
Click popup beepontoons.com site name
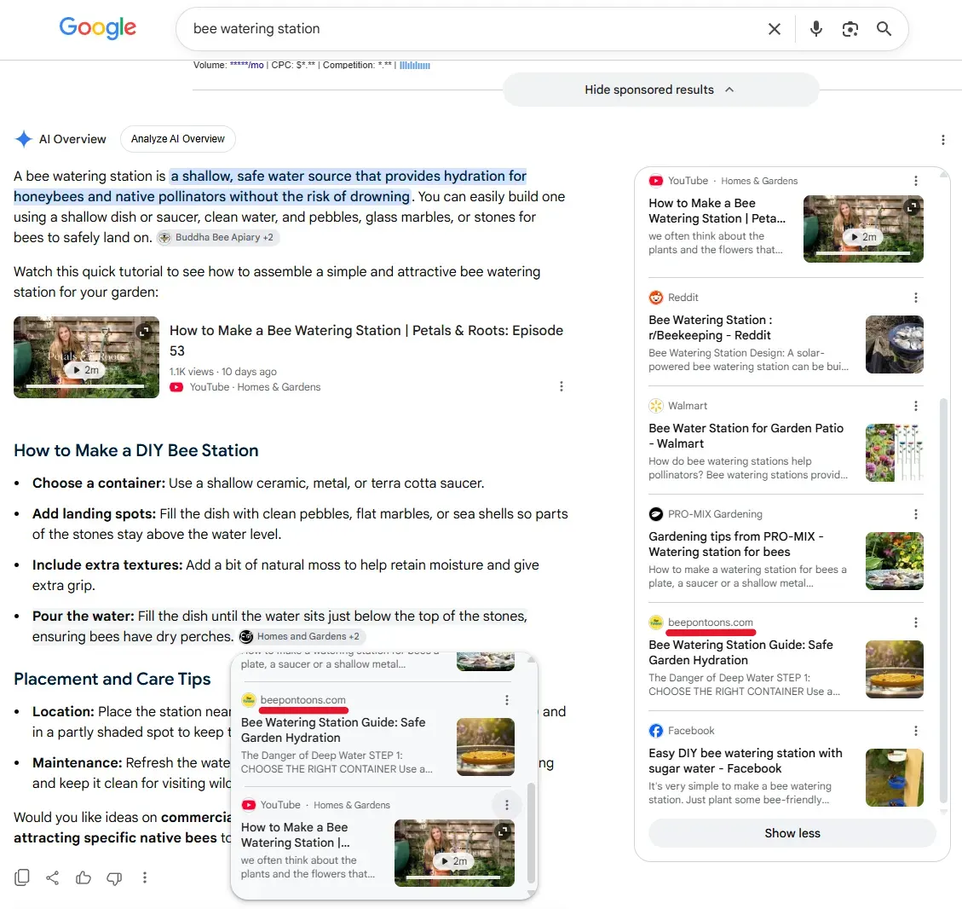pos(303,700)
